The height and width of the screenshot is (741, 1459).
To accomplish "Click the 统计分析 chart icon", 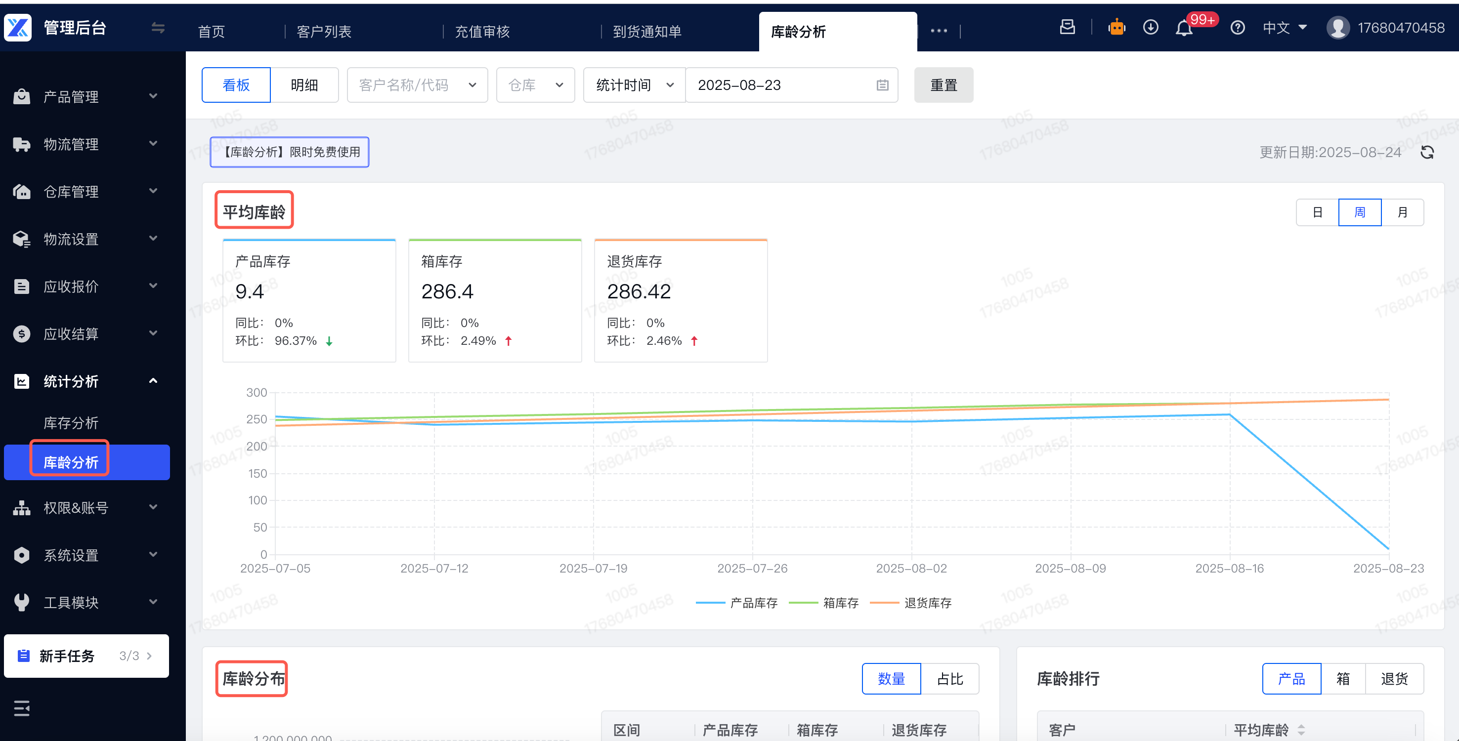I will pyautogui.click(x=22, y=381).
